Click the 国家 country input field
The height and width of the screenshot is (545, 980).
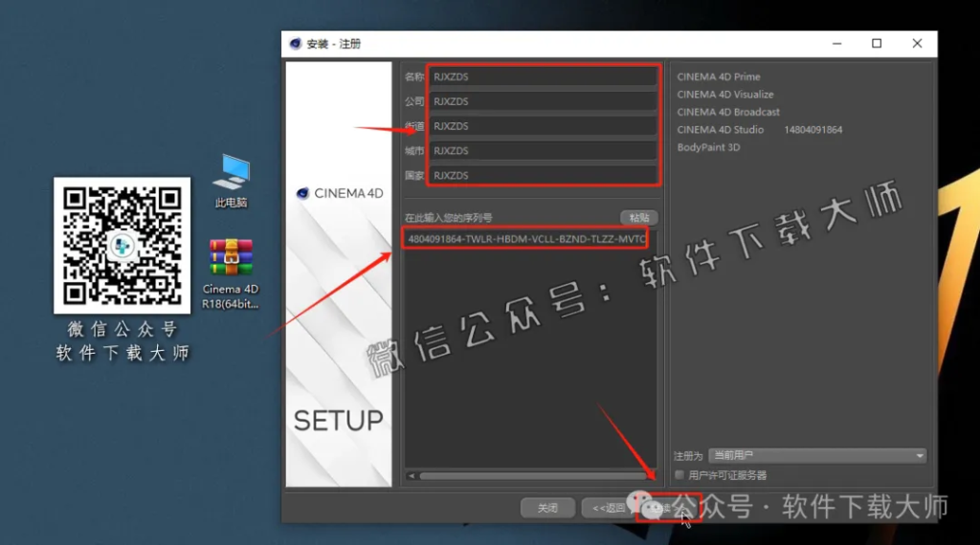click(x=543, y=175)
